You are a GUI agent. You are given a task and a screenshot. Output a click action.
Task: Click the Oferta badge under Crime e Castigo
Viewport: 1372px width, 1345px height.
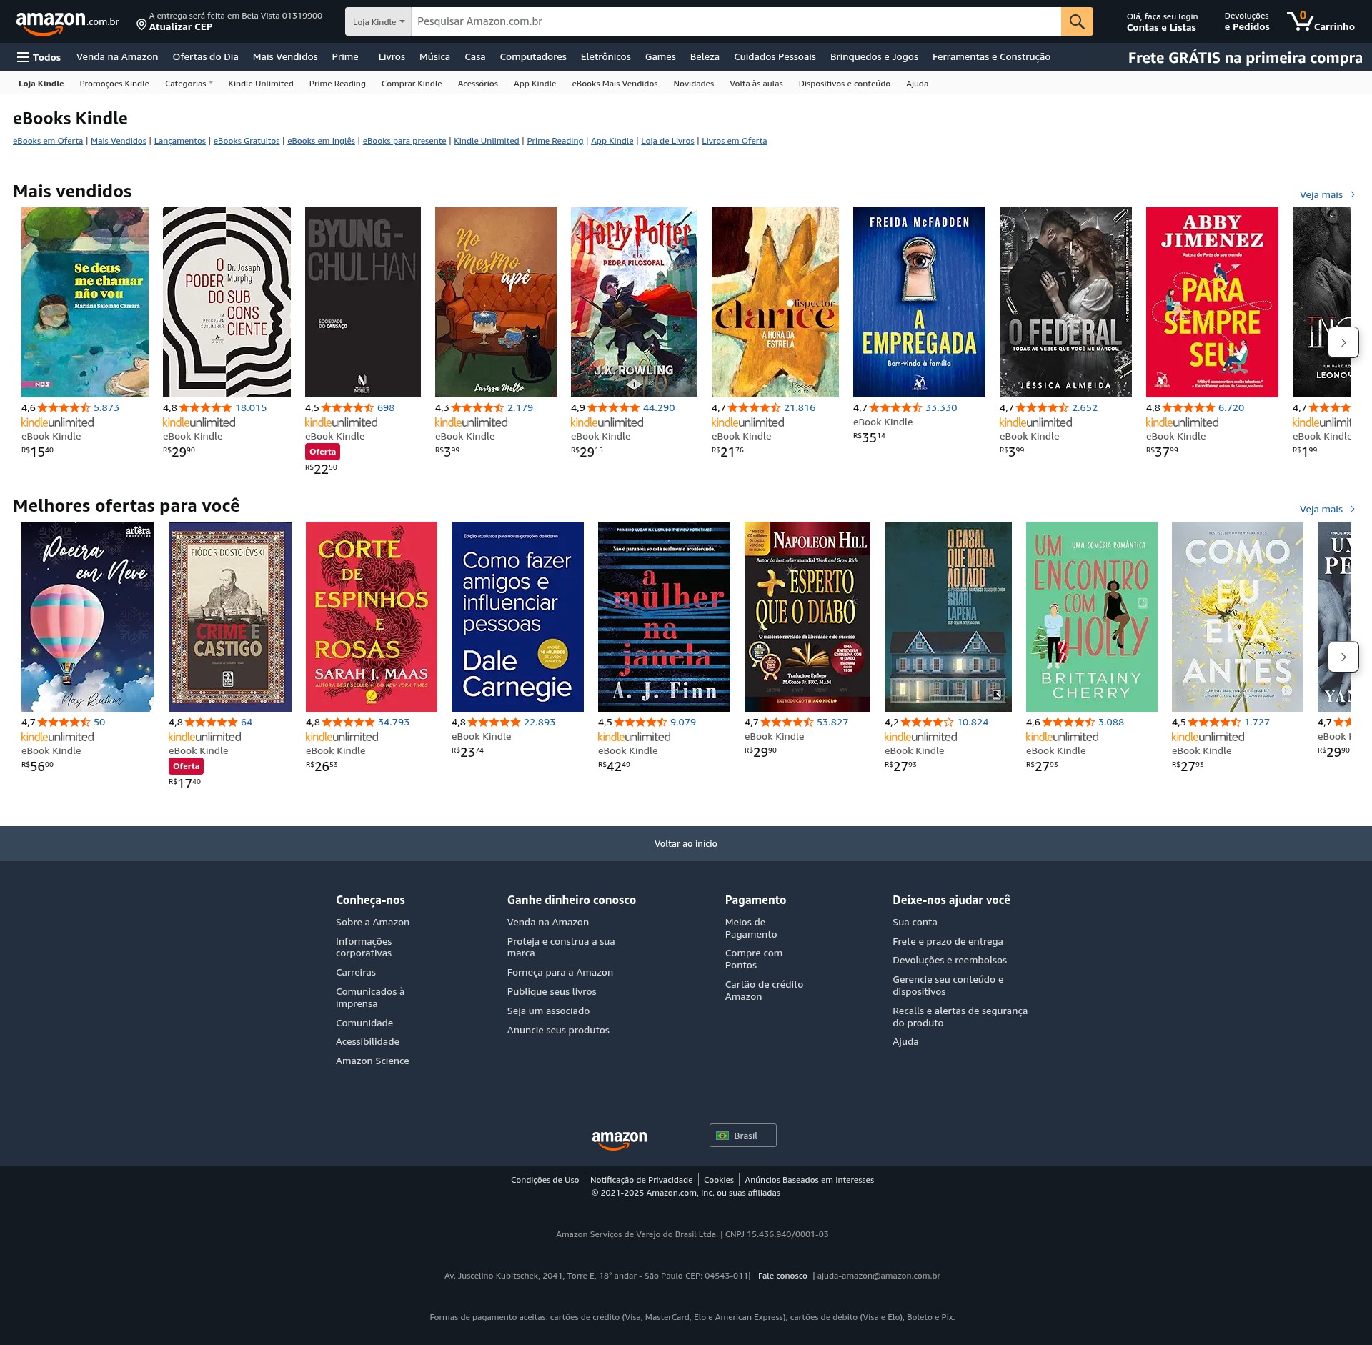coord(186,766)
